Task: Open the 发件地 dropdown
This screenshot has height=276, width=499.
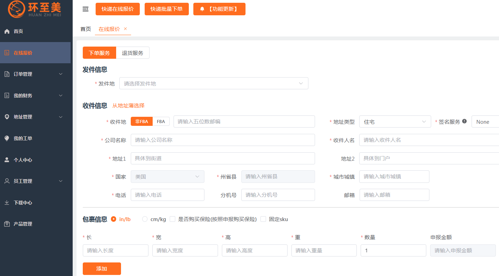Action: pos(214,83)
